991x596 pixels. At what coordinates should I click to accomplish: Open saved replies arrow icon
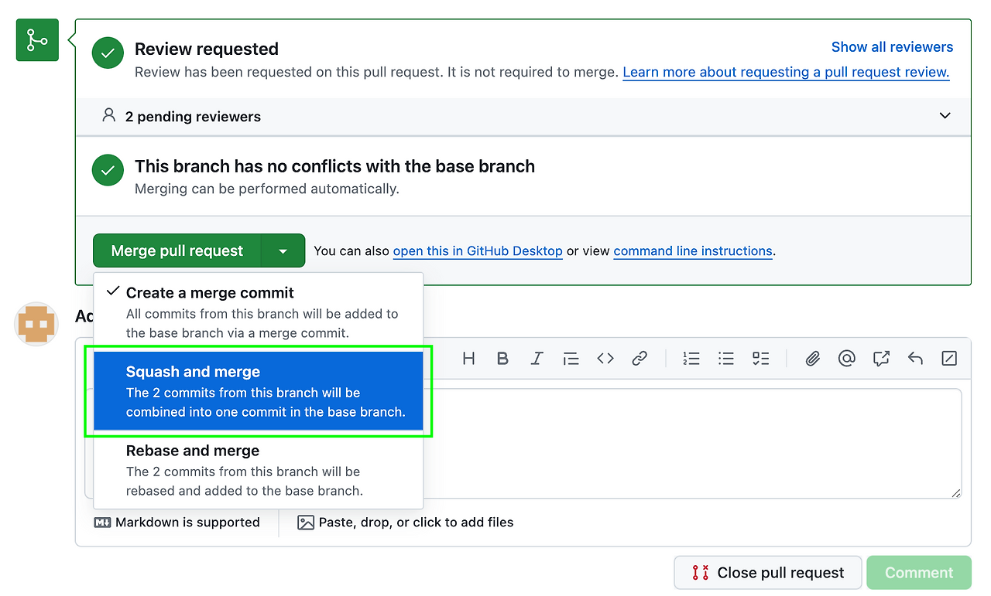(915, 359)
